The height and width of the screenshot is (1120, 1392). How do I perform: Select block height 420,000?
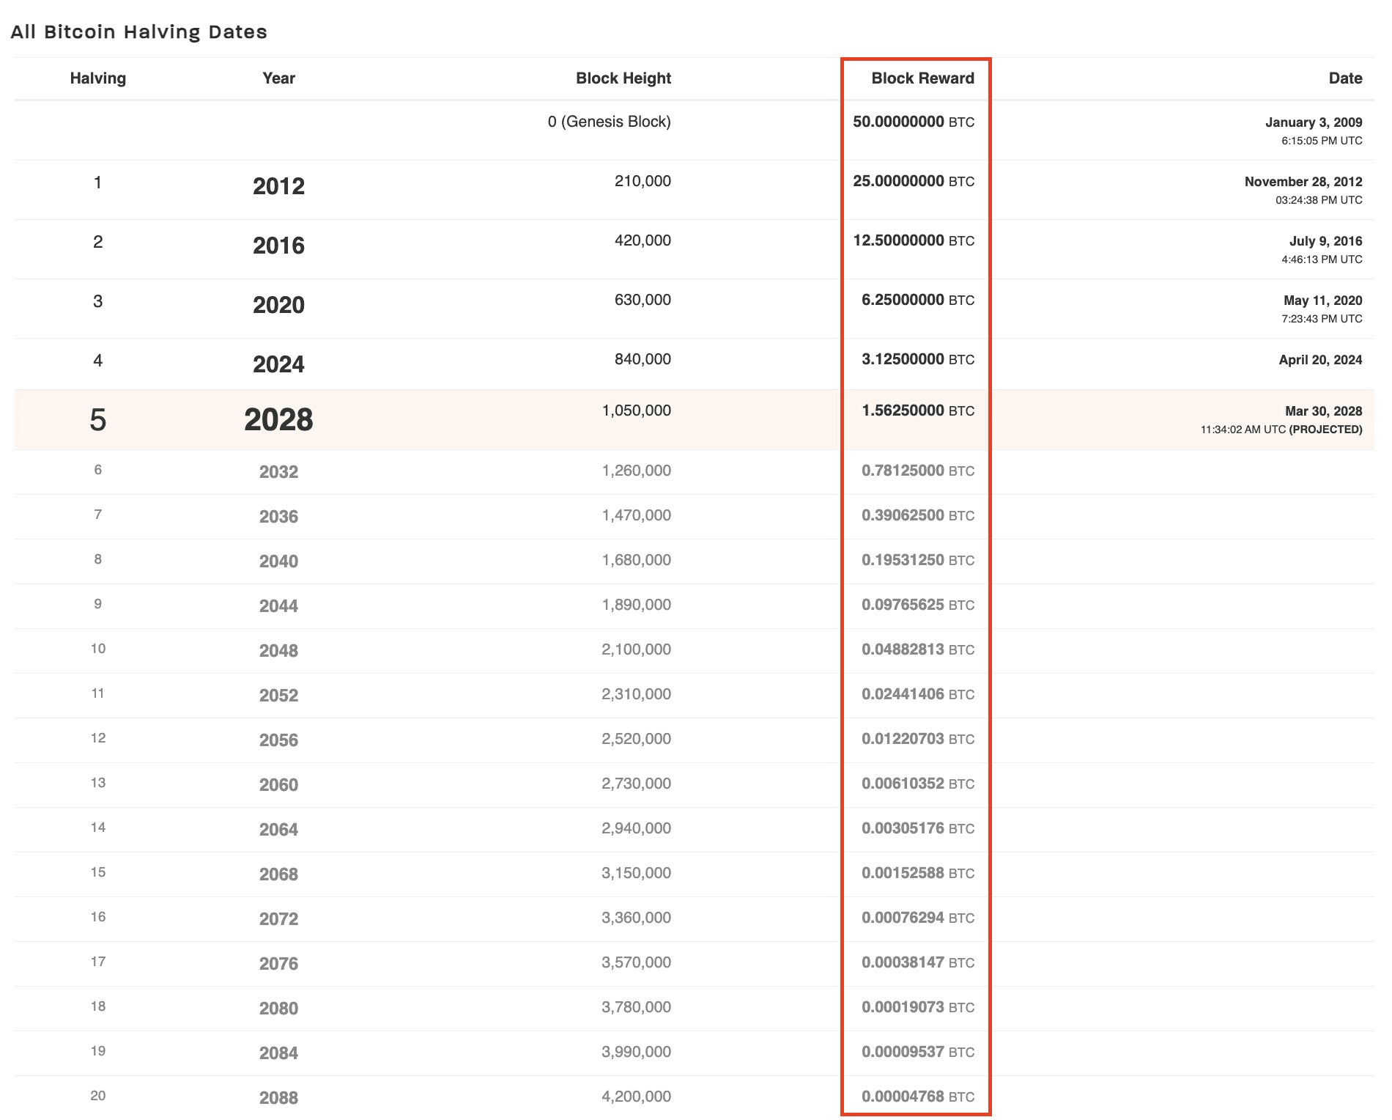(x=643, y=240)
